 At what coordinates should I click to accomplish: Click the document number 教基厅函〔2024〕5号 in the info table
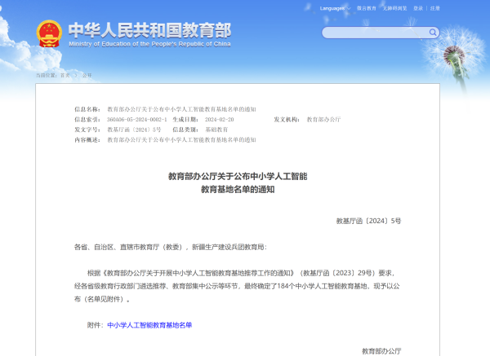click(x=134, y=130)
